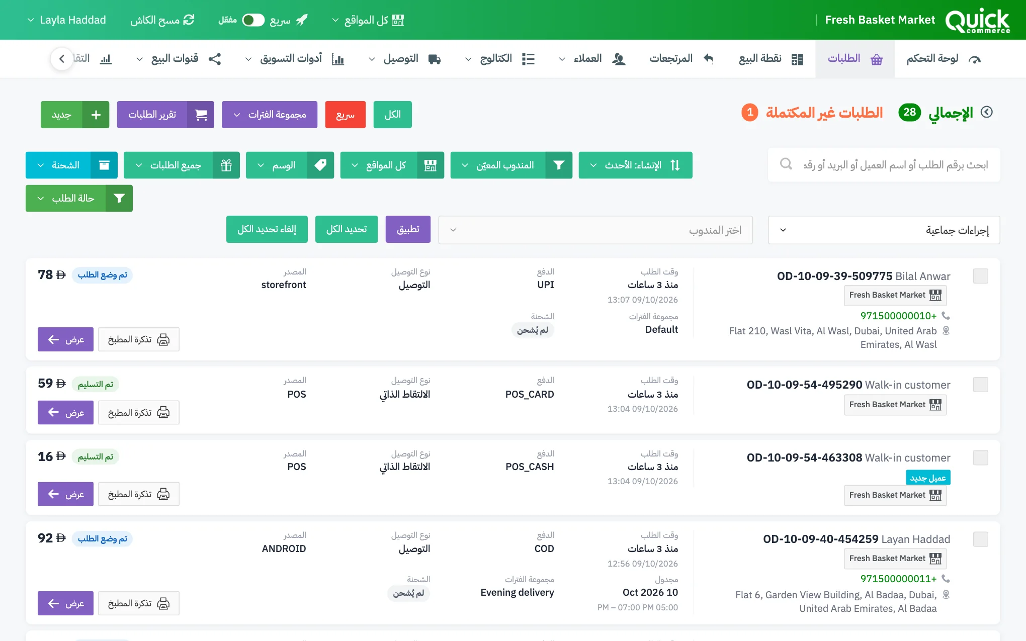1026x641 pixels.
Task: Go to لوحة التحكم navigation item
Action: click(944, 59)
